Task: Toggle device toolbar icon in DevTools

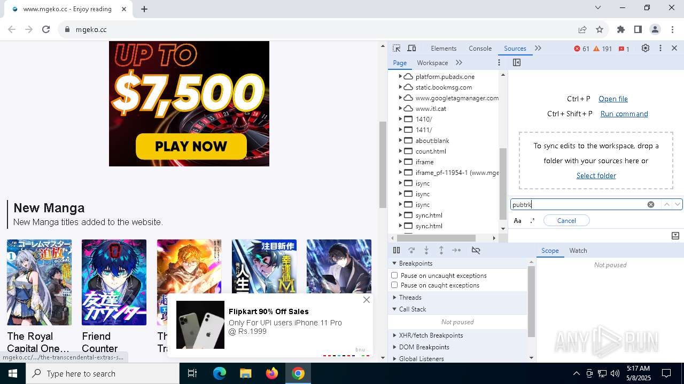Action: 411,48
